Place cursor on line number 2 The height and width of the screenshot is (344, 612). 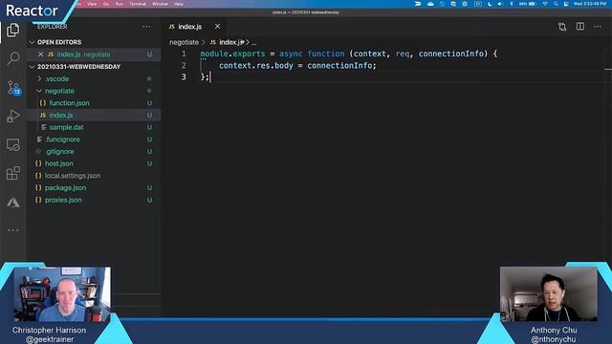[x=184, y=65]
